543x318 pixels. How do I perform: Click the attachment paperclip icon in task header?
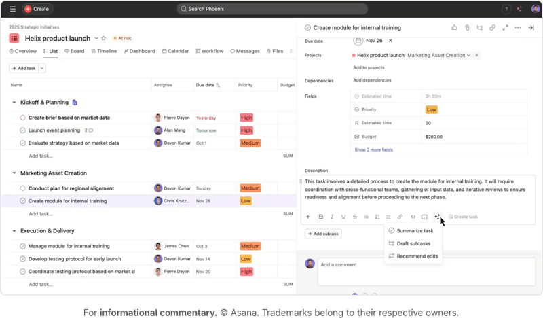(467, 28)
